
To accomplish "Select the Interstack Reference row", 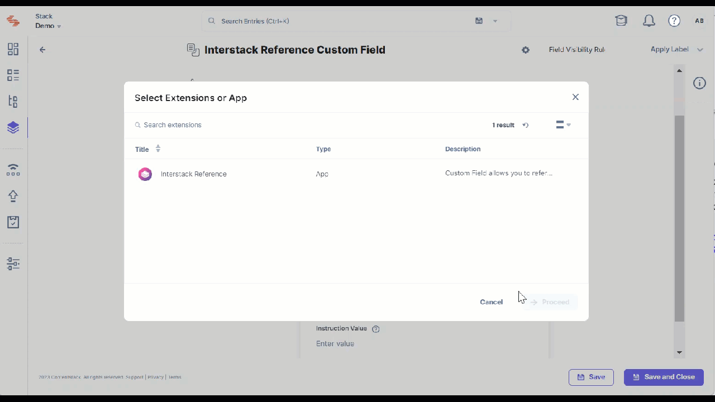I will point(356,174).
